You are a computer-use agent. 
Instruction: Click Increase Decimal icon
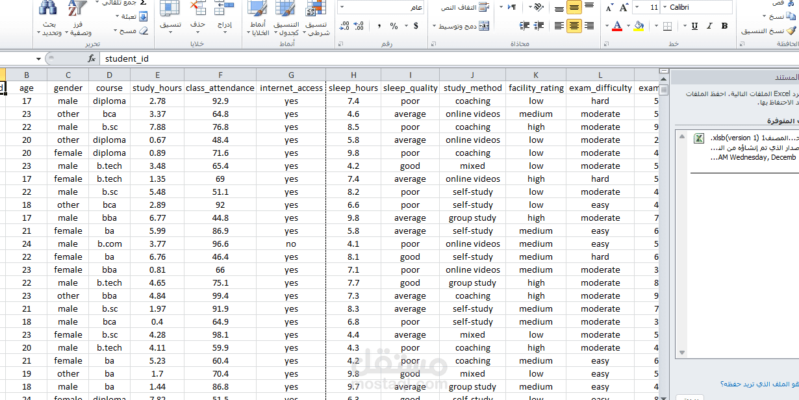[359, 26]
